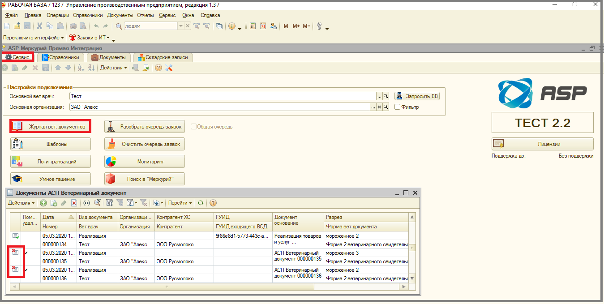The width and height of the screenshot is (604, 304).
Task: Expand the Действия dropdown in documents window
Action: 21,203
